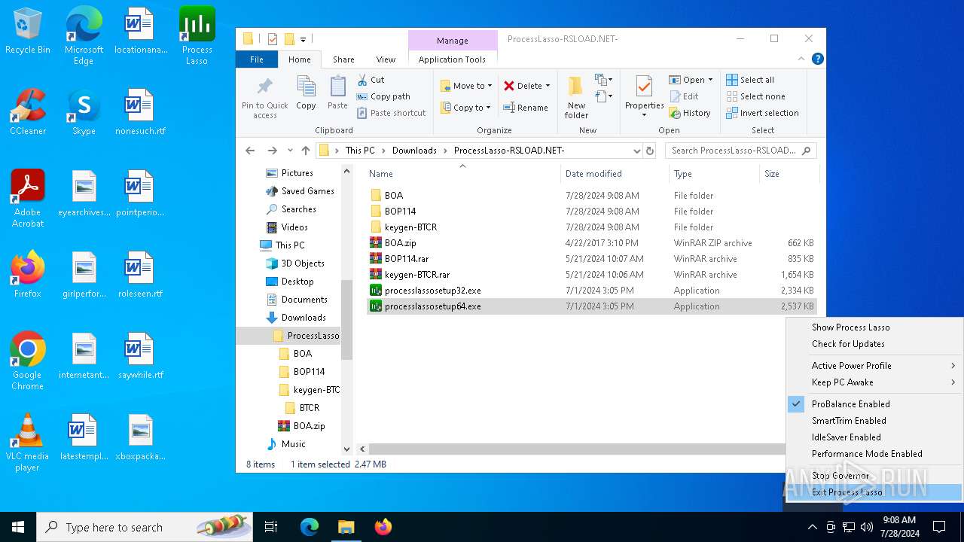Click the Copy ribbon icon

[x=306, y=87]
